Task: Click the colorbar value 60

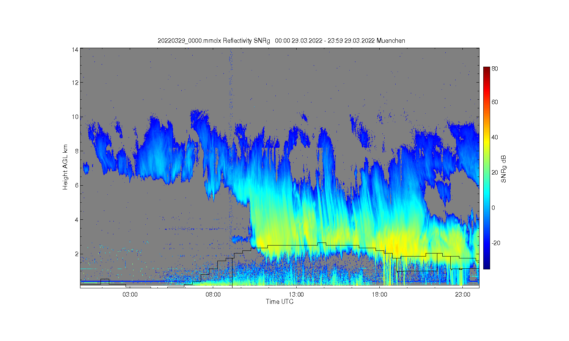Action: point(495,102)
